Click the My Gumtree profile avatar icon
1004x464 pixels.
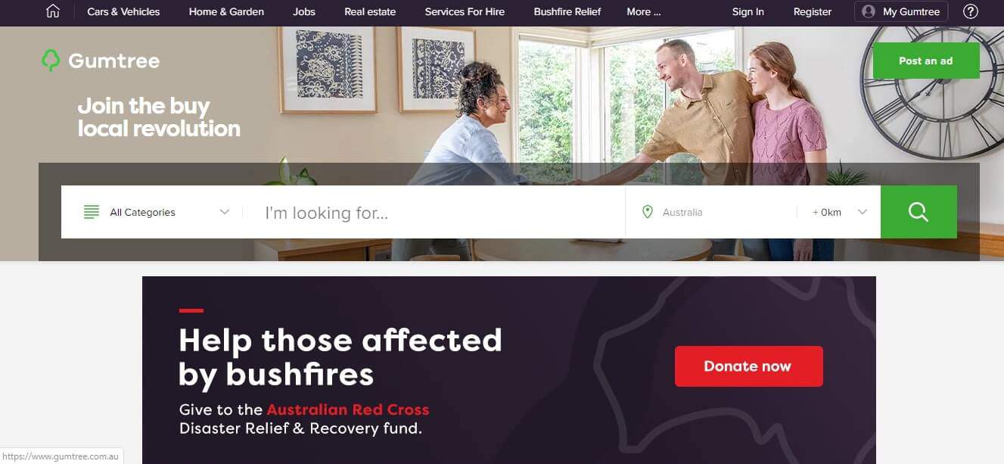click(869, 11)
